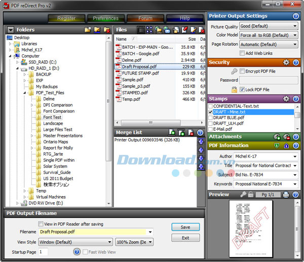The height and width of the screenshot is (262, 304).
Task: Click the Startup Page number field
Action: [x=43, y=252]
